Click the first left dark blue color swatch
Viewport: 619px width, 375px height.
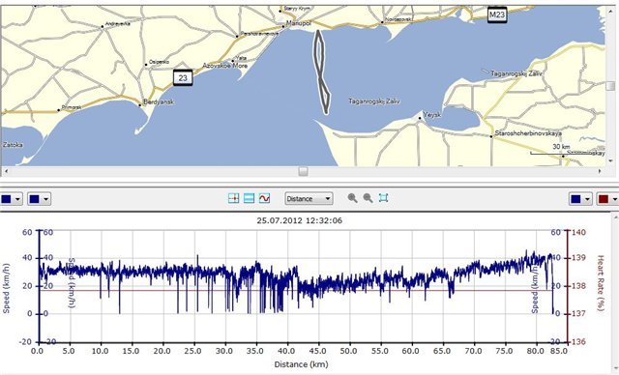point(7,199)
